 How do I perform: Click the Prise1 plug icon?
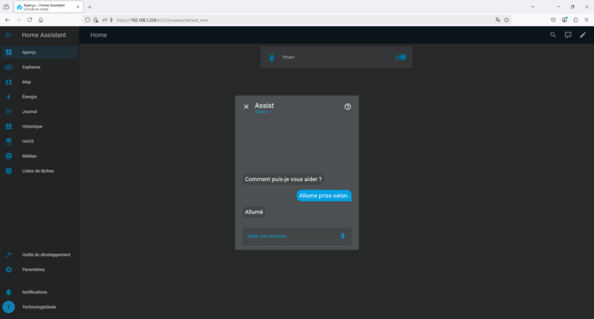(x=271, y=57)
